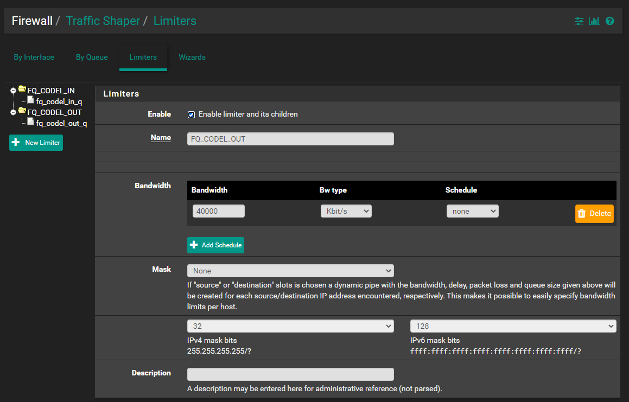Screen dimensions: 629x402
Task: Select FQ_CODEL_IN in the limiter tree
Action: tap(51, 91)
